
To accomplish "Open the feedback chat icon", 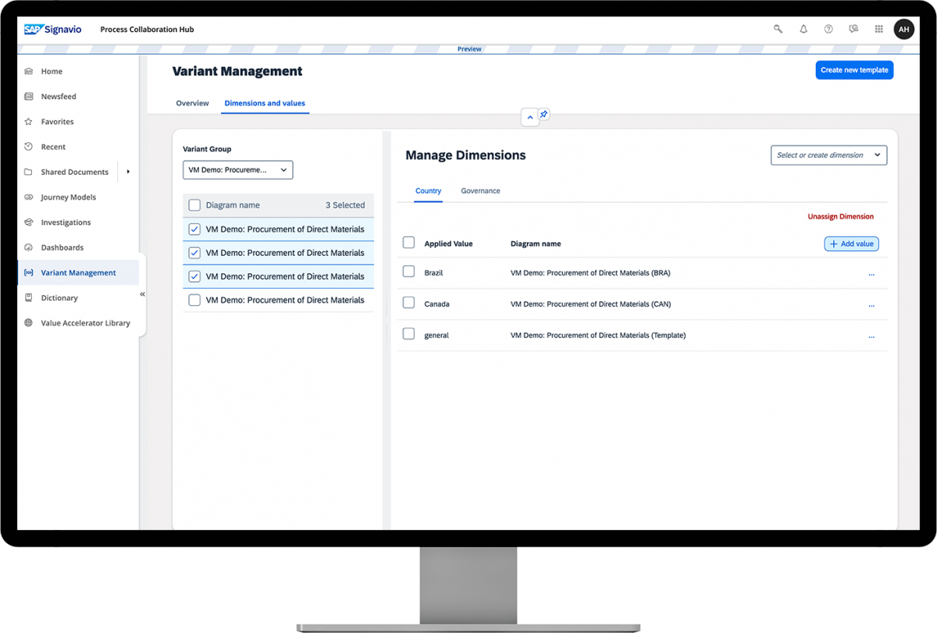I will pyautogui.click(x=853, y=29).
